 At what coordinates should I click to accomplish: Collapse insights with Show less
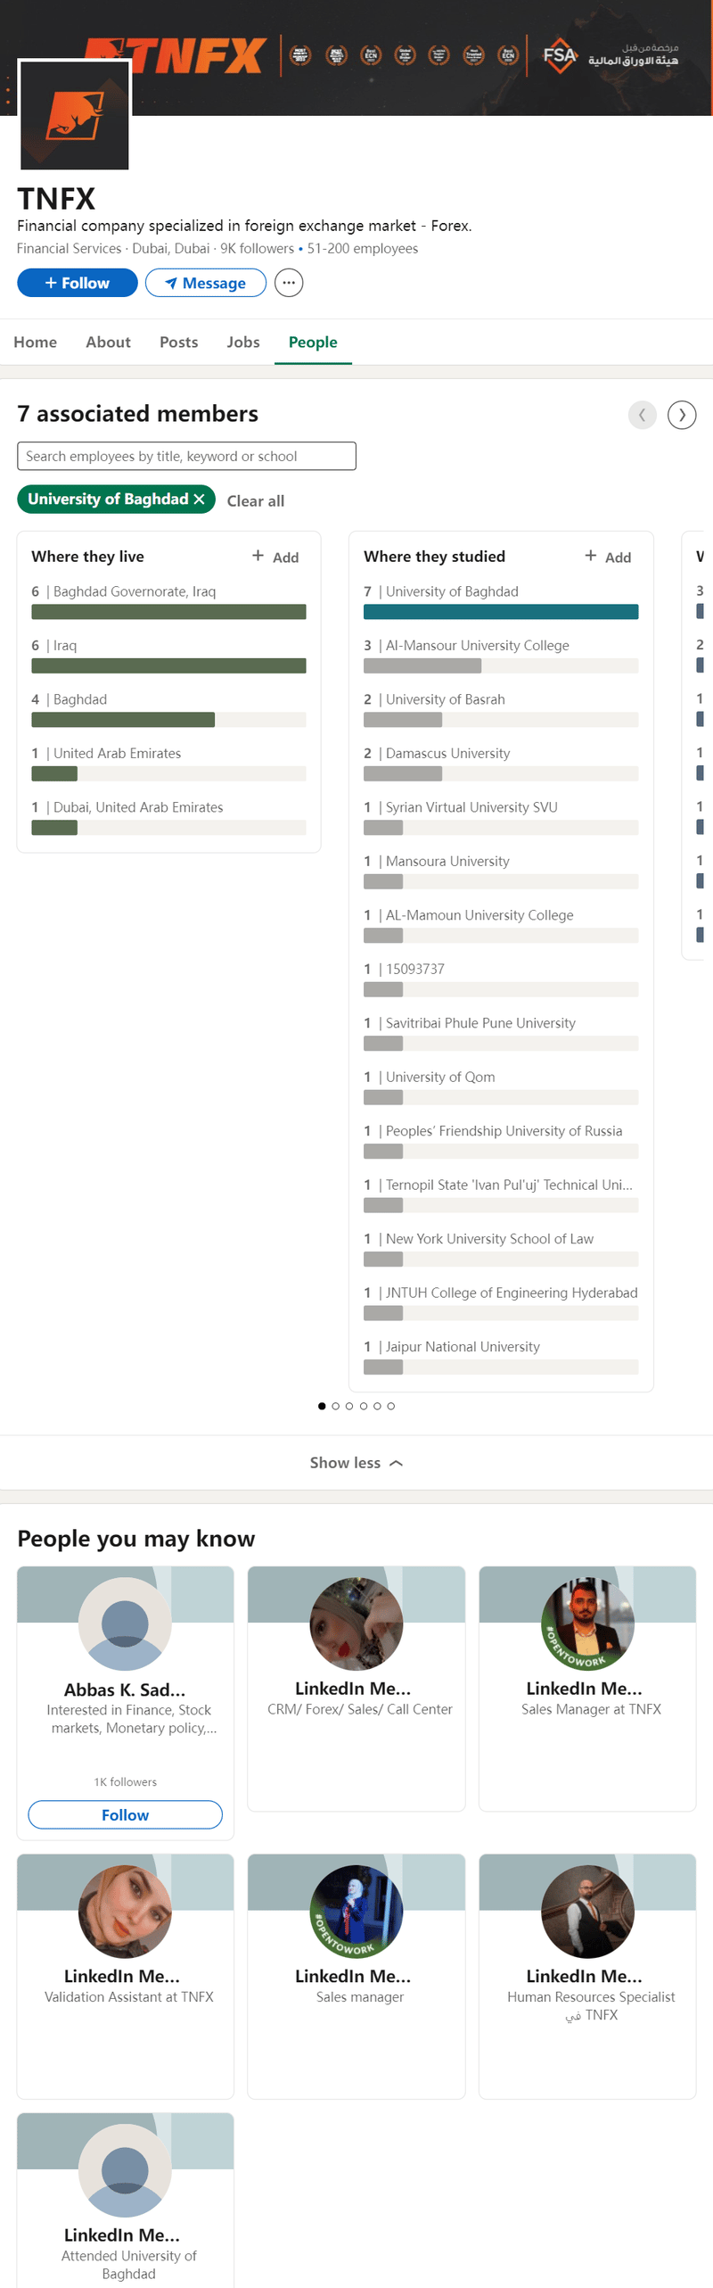[356, 1463]
